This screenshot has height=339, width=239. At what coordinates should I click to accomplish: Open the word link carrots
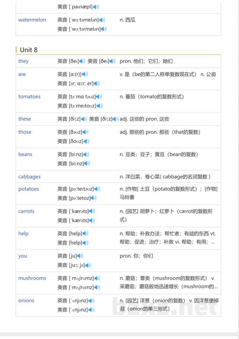[x=26, y=211]
